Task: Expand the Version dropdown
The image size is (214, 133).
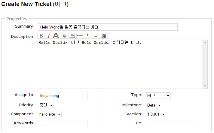Action: (x=156, y=114)
